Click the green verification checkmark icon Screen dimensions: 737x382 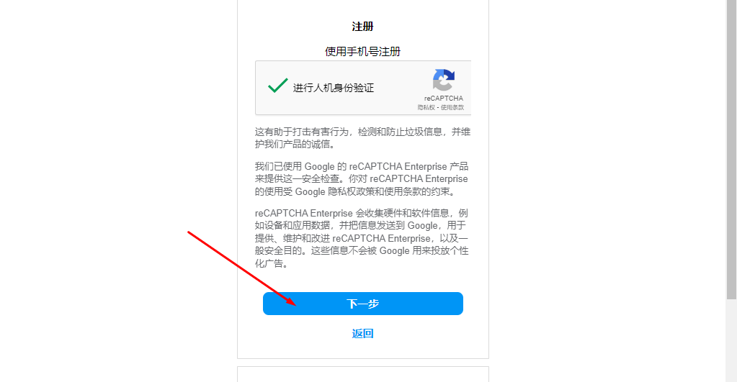278,86
